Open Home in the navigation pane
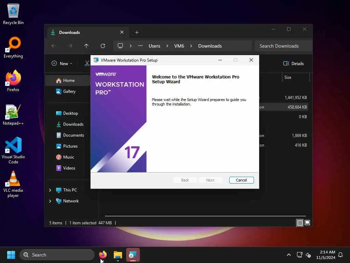 tap(68, 80)
